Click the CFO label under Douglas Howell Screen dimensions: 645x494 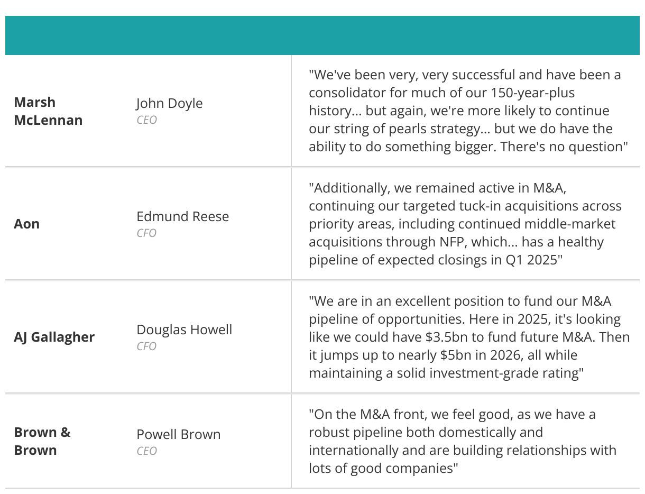[x=146, y=346]
